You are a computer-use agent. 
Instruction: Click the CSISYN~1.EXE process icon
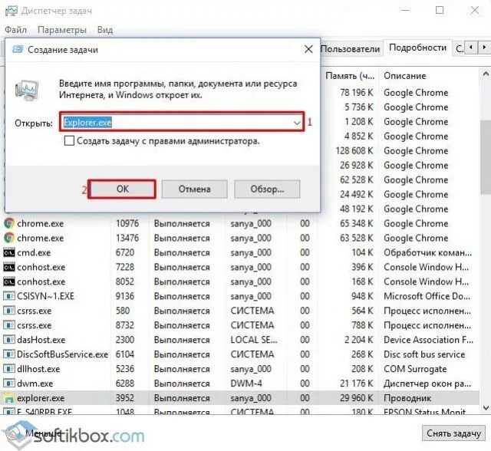click(9, 296)
